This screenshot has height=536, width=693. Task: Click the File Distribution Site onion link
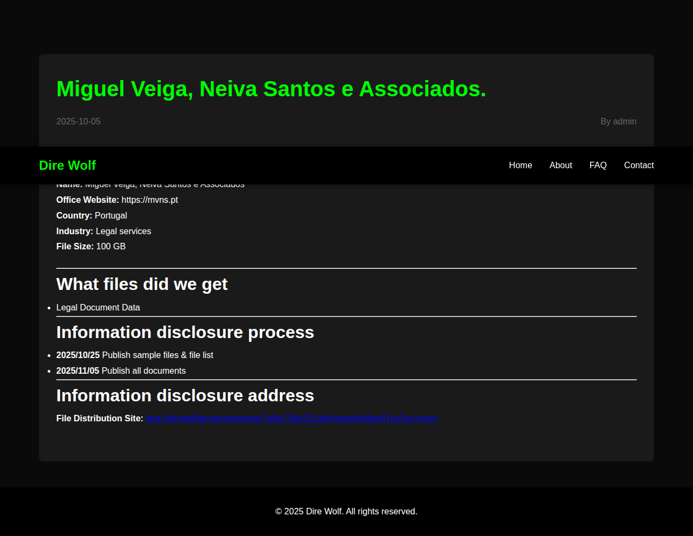[291, 419]
